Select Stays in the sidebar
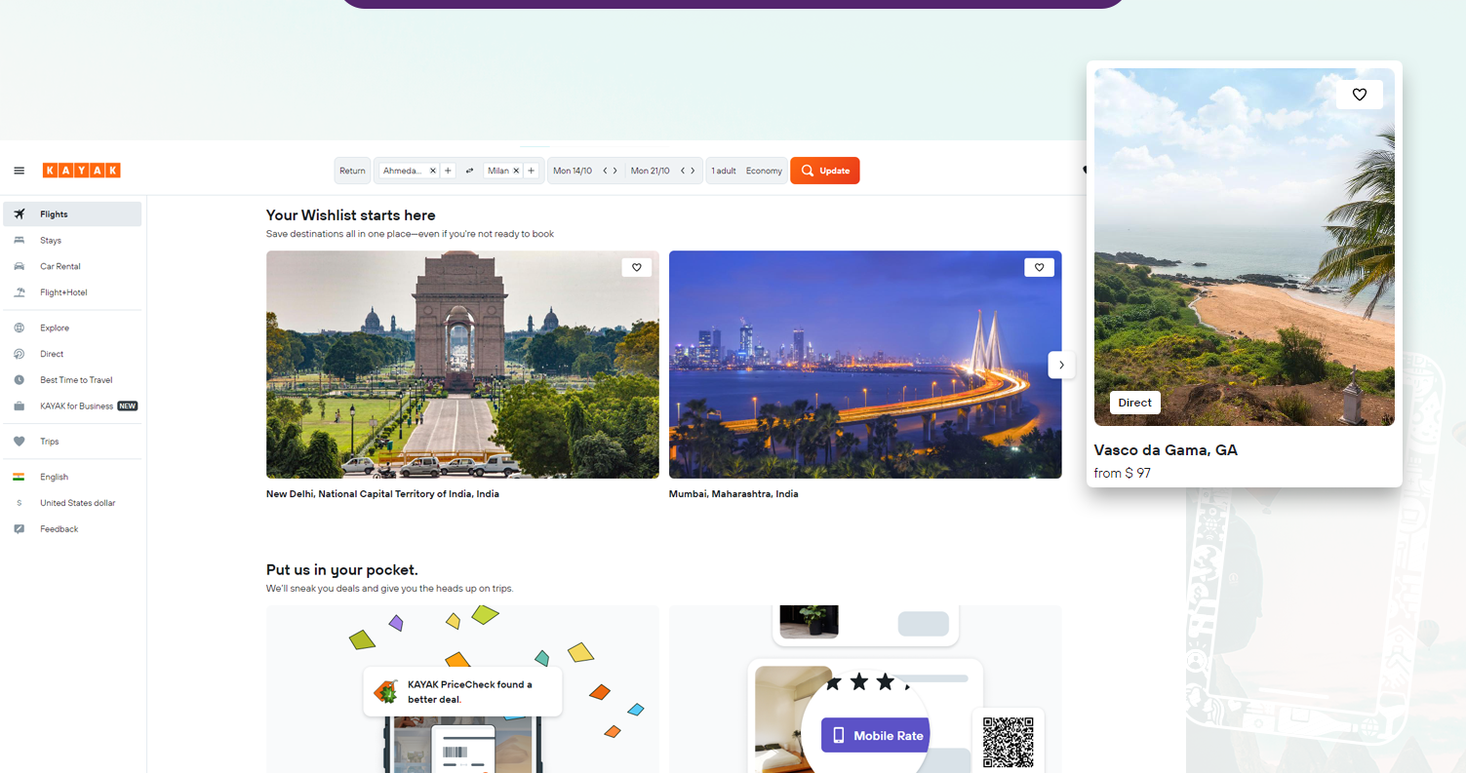 (x=51, y=241)
